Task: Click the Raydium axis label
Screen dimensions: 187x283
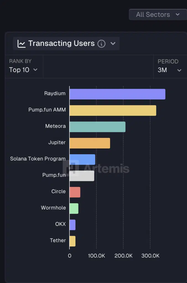Action: 55,93
